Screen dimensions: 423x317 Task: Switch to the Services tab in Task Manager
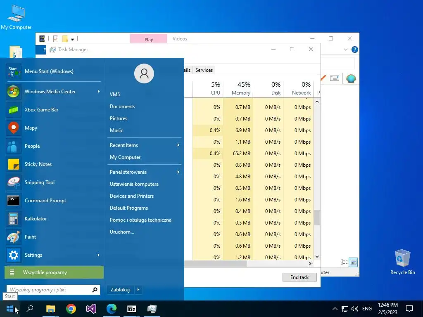204,70
